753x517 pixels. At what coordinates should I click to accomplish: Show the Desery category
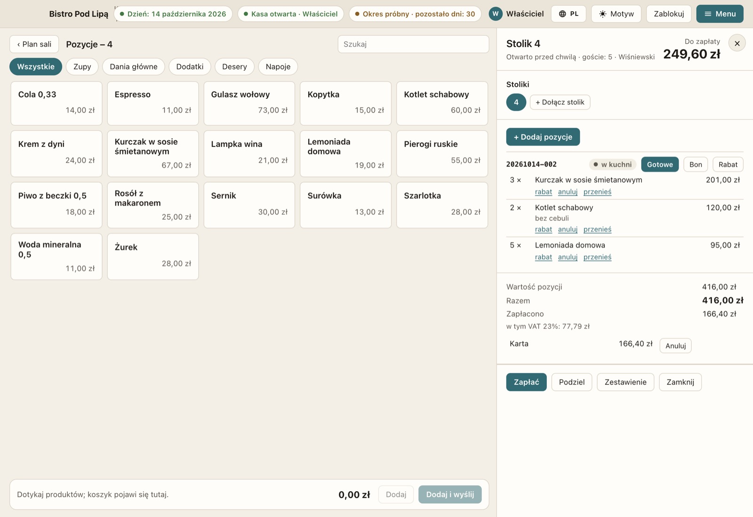234,66
